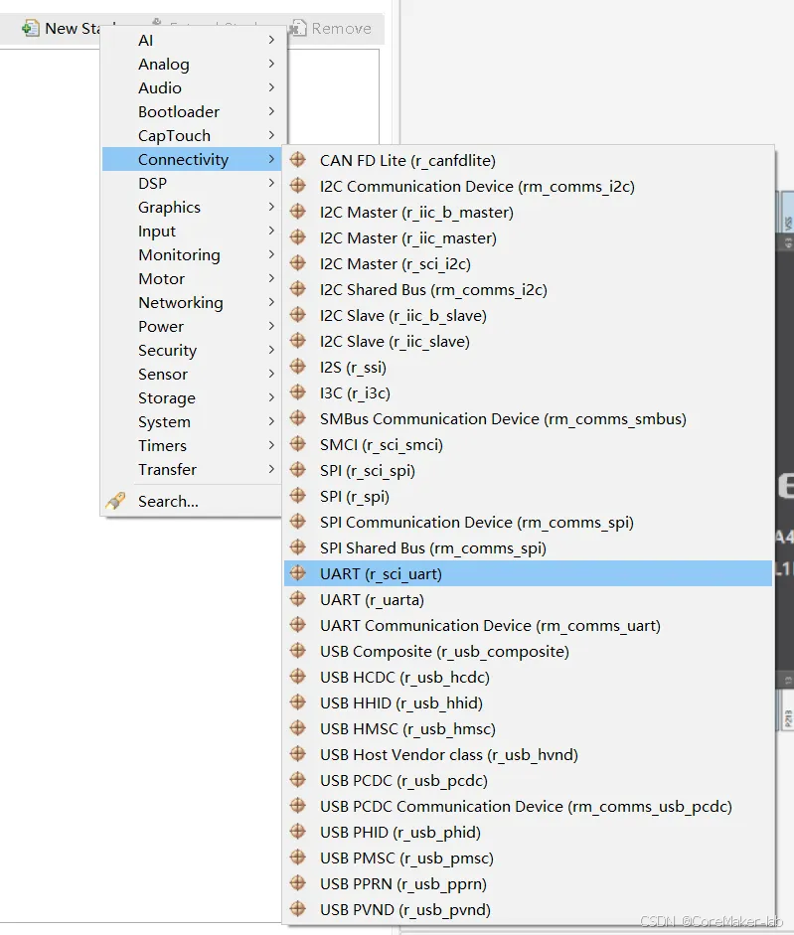Select USB PCDC (r_usb_pcdc)
794x935 pixels.
point(528,780)
